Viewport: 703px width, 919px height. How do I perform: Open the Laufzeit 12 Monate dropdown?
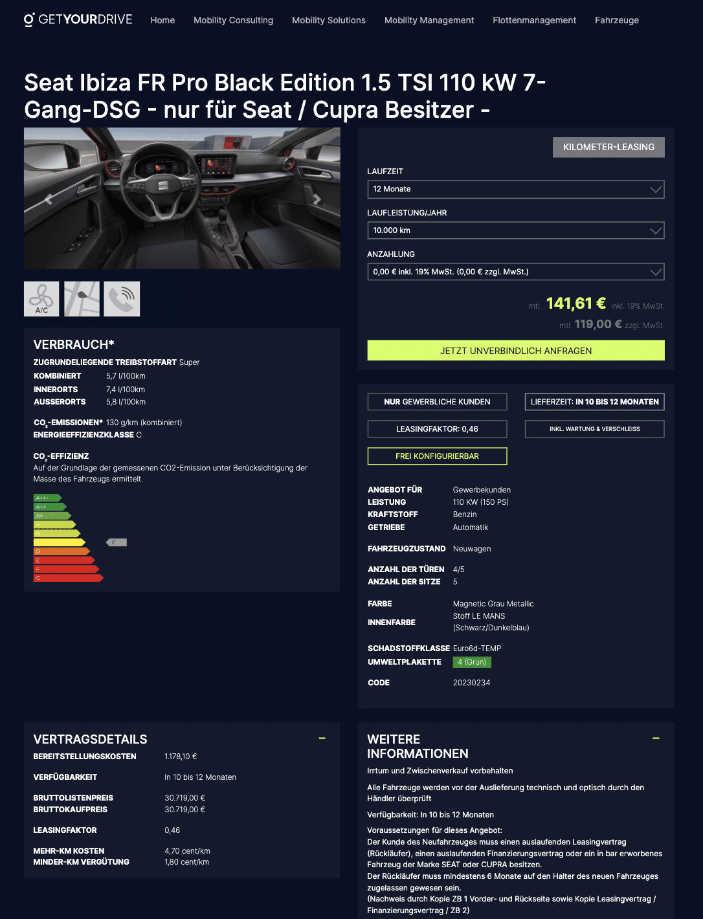coord(516,189)
